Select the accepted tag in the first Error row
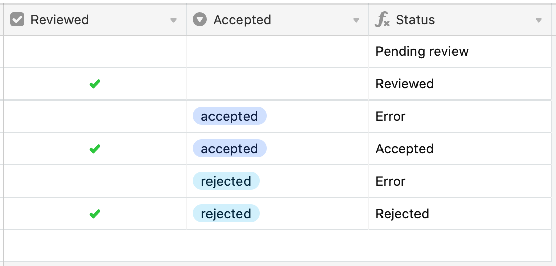The height and width of the screenshot is (266, 556). 229,116
